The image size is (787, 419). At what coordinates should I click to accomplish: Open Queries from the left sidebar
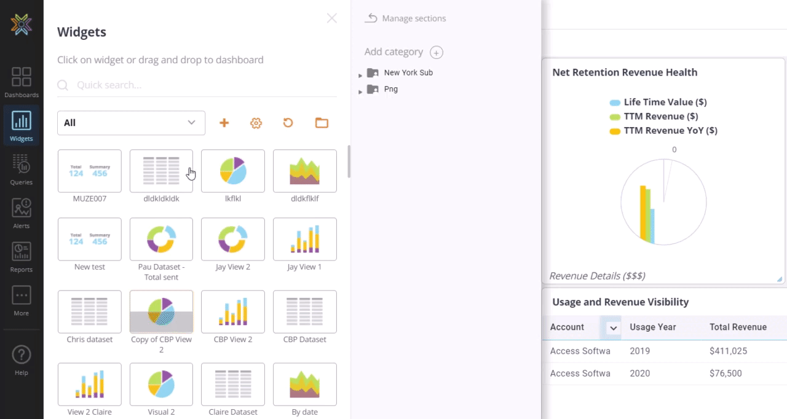click(22, 169)
